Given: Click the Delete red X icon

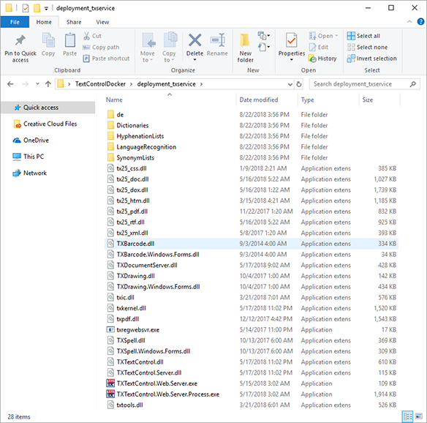Looking at the screenshot, I should coord(195,40).
